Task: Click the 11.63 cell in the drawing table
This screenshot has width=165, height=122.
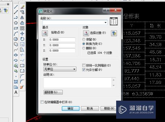Action: click(155, 75)
